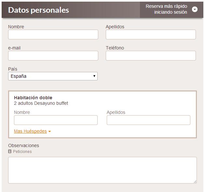The width and height of the screenshot is (205, 192).
Task: Click the Habitación doble title
Action: coord(33,98)
